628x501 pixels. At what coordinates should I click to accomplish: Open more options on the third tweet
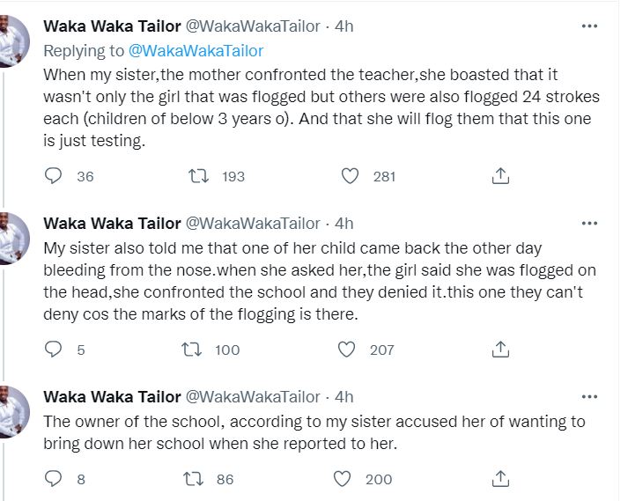589,397
